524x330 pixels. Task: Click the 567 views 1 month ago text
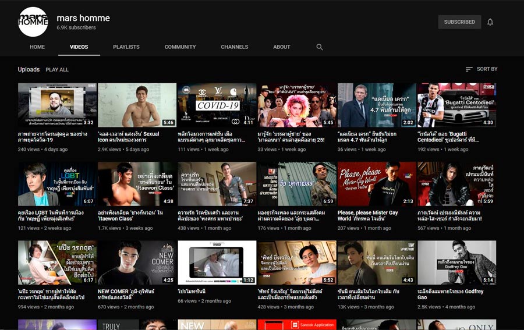coord(444,228)
